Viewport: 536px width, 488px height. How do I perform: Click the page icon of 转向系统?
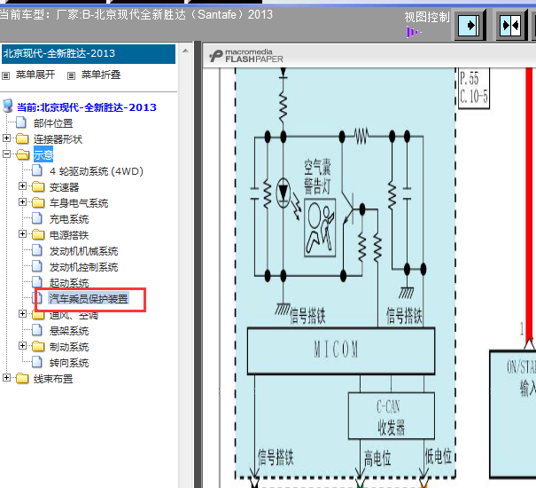37,362
